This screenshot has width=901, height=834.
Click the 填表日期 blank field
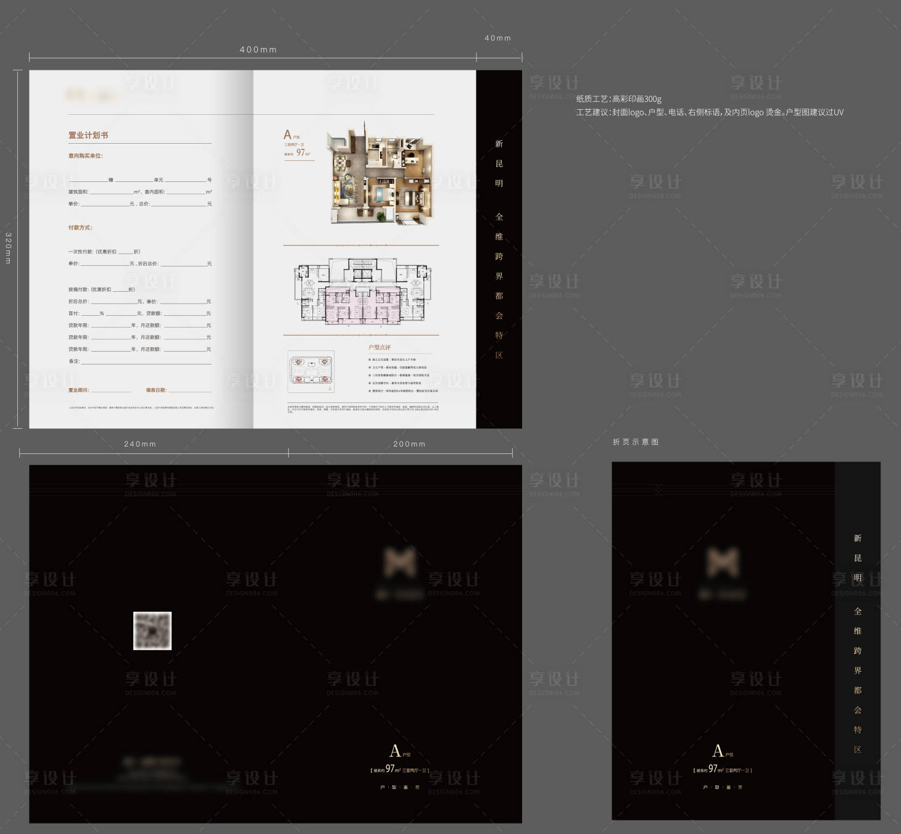[x=189, y=390]
